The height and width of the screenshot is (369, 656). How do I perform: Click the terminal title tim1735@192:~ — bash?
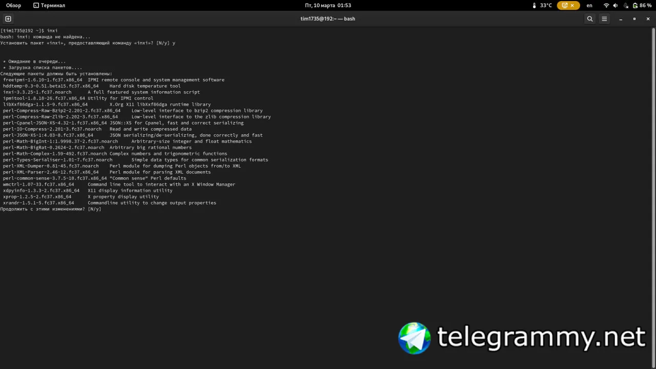point(328,19)
